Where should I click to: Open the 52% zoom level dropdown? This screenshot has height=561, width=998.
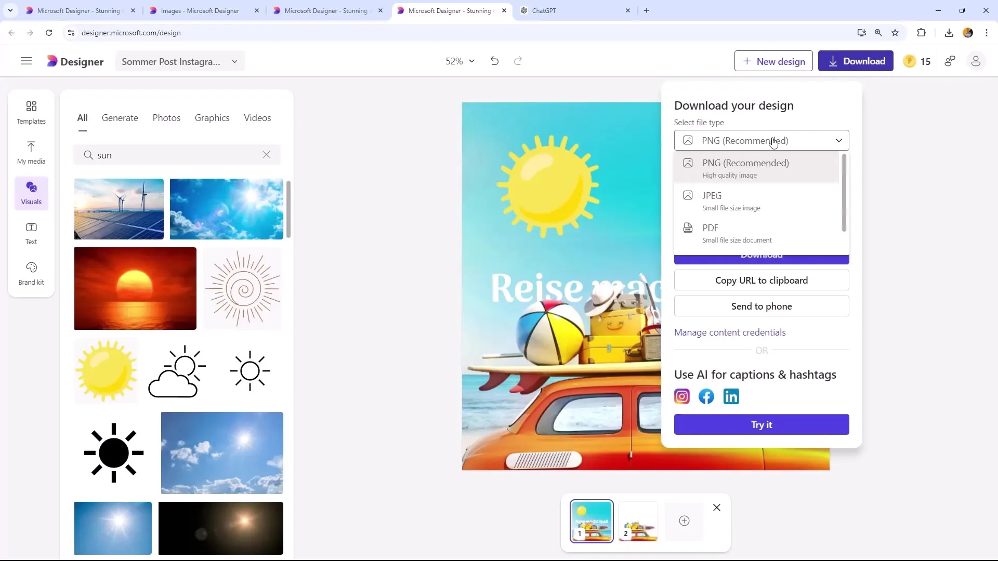tap(460, 61)
